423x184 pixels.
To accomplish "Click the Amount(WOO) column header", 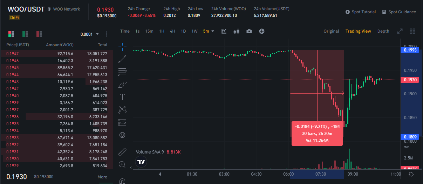I will click(x=60, y=45).
